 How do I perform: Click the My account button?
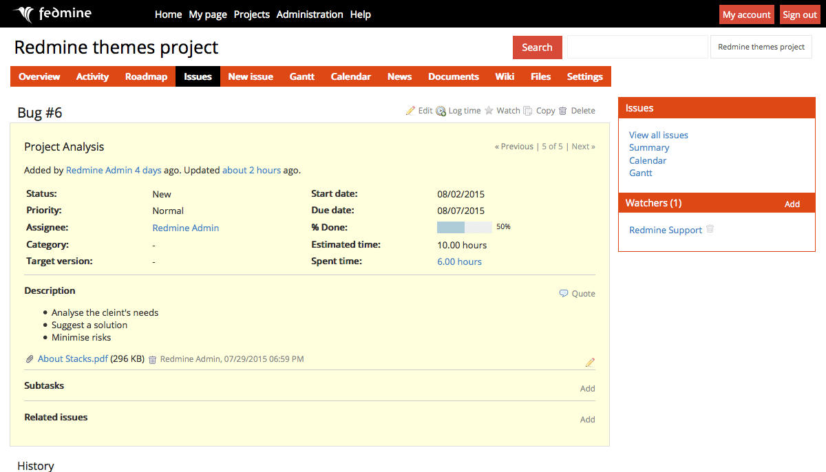tap(747, 14)
